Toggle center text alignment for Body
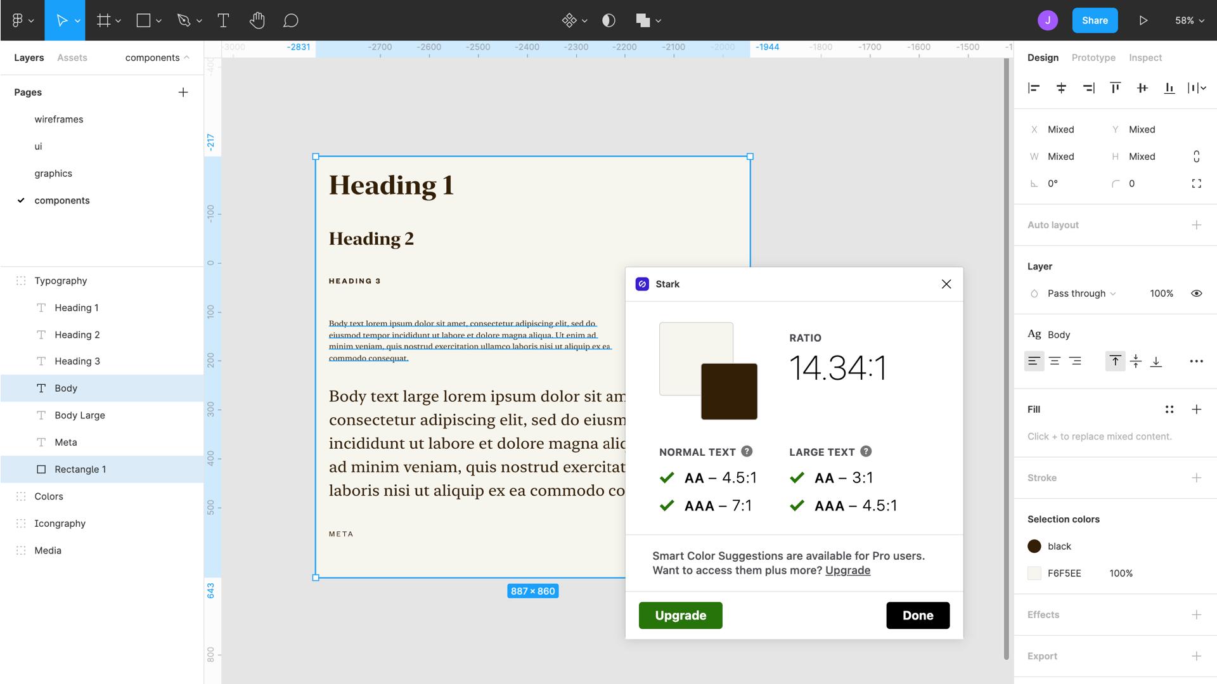 click(x=1055, y=361)
